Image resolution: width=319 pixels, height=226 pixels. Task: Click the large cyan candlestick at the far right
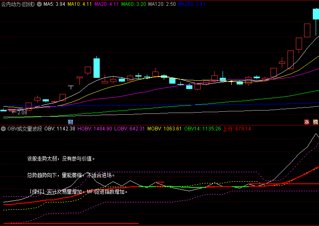pyautogui.click(x=316, y=14)
